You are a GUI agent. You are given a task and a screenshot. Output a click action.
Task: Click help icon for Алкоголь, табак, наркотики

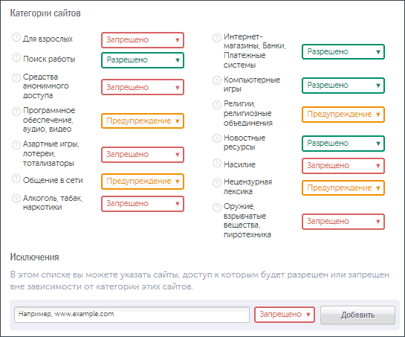[x=16, y=199]
